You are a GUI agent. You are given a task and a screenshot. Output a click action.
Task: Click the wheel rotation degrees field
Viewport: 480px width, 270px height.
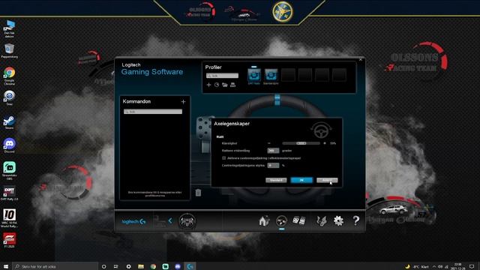click(273, 151)
